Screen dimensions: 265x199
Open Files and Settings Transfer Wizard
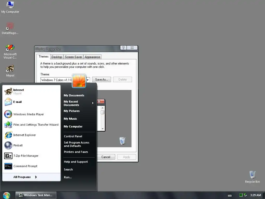[x=31, y=125]
